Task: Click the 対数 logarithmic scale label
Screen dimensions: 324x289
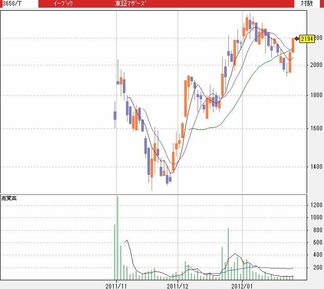Action: click(307, 4)
